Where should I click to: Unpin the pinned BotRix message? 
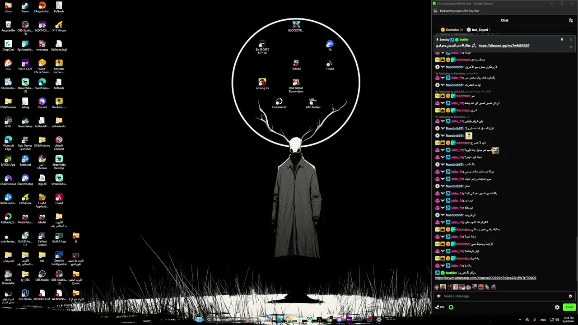(562, 40)
